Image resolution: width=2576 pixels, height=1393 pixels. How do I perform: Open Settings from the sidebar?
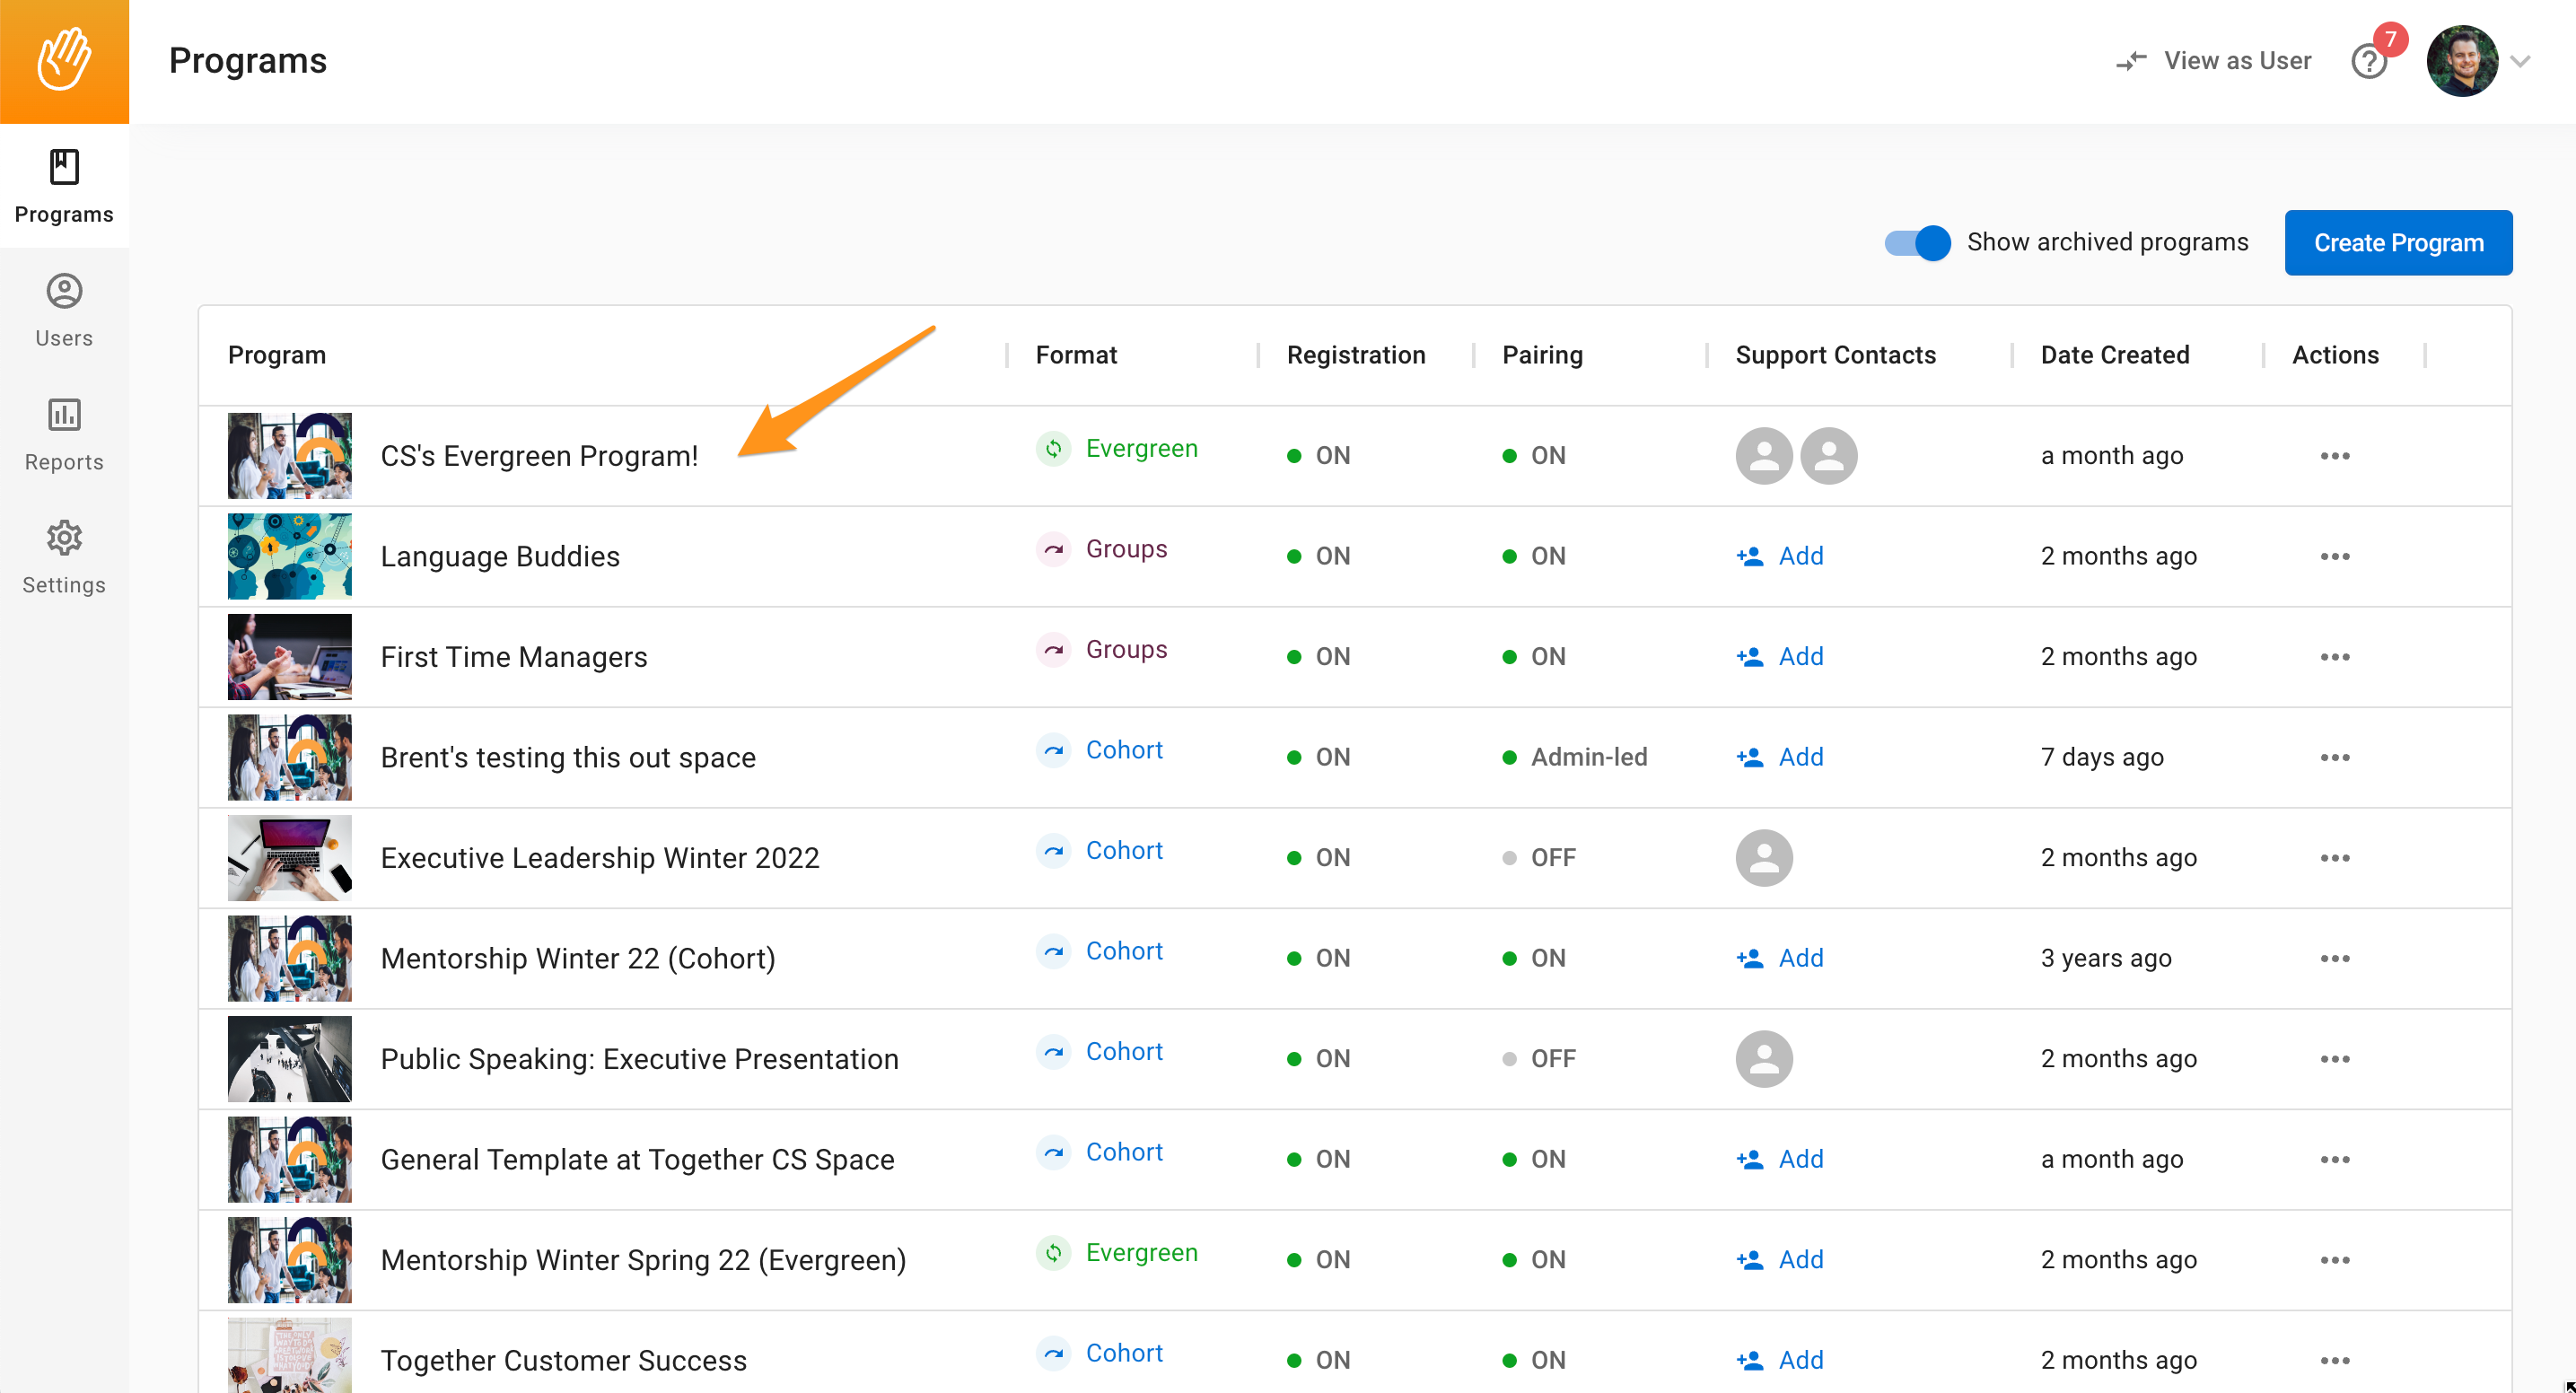[x=64, y=557]
